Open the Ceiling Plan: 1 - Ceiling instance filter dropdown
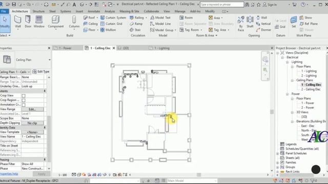Image resolution: width=328 pixels, height=184 pixels. [x=29, y=72]
